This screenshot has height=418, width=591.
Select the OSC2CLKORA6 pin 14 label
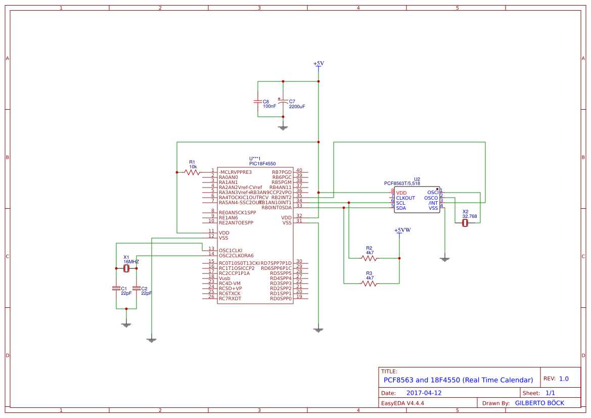point(236,256)
